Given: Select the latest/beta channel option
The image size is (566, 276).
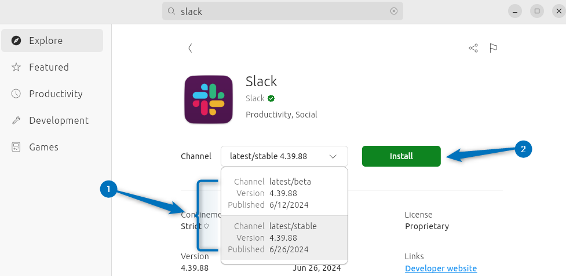Looking at the screenshot, I should tap(284, 193).
